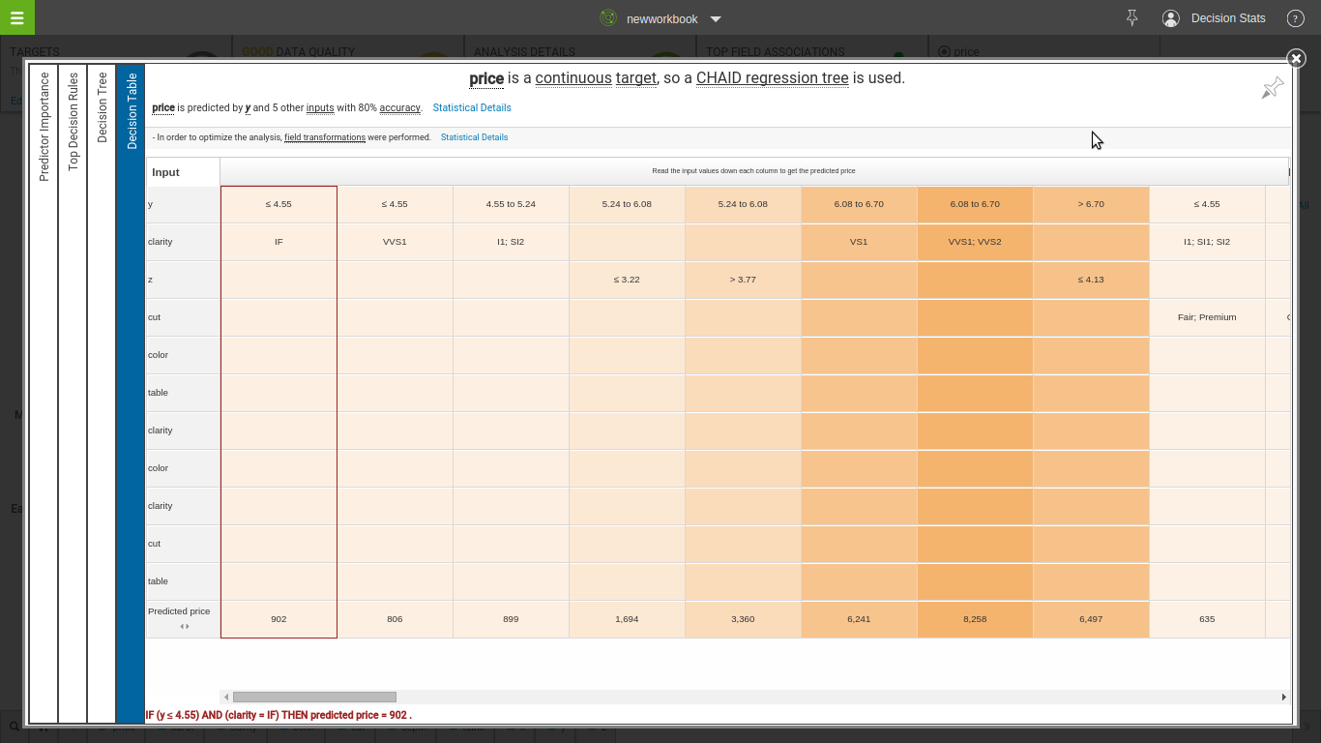Viewport: 1321px width, 743px height.
Task: Expand the newworkbook dropdown arrow
Action: 716,18
